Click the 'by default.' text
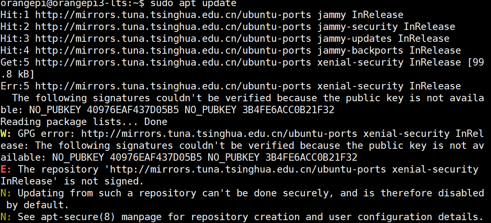This screenshot has width=491, height=223. 37,205
